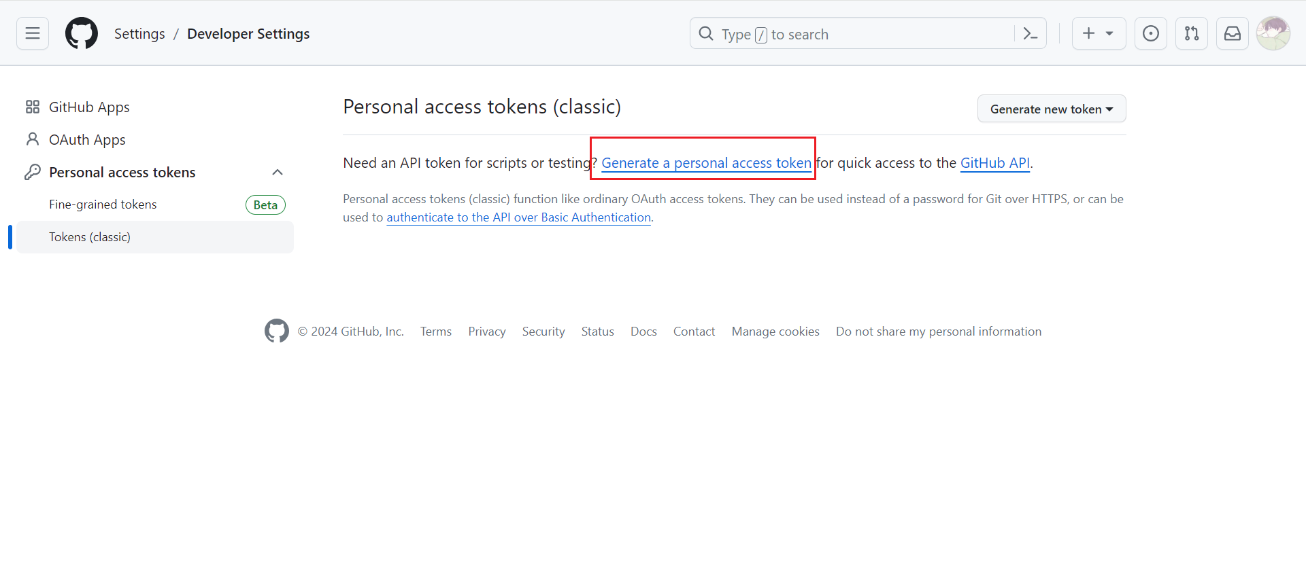Focus the Type / to search field
Image resolution: width=1306 pixels, height=570 pixels.
(x=868, y=33)
